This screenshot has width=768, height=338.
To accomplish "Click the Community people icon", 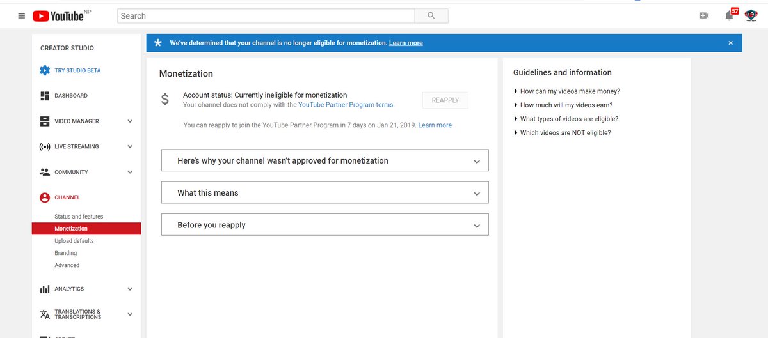I will (x=45, y=172).
